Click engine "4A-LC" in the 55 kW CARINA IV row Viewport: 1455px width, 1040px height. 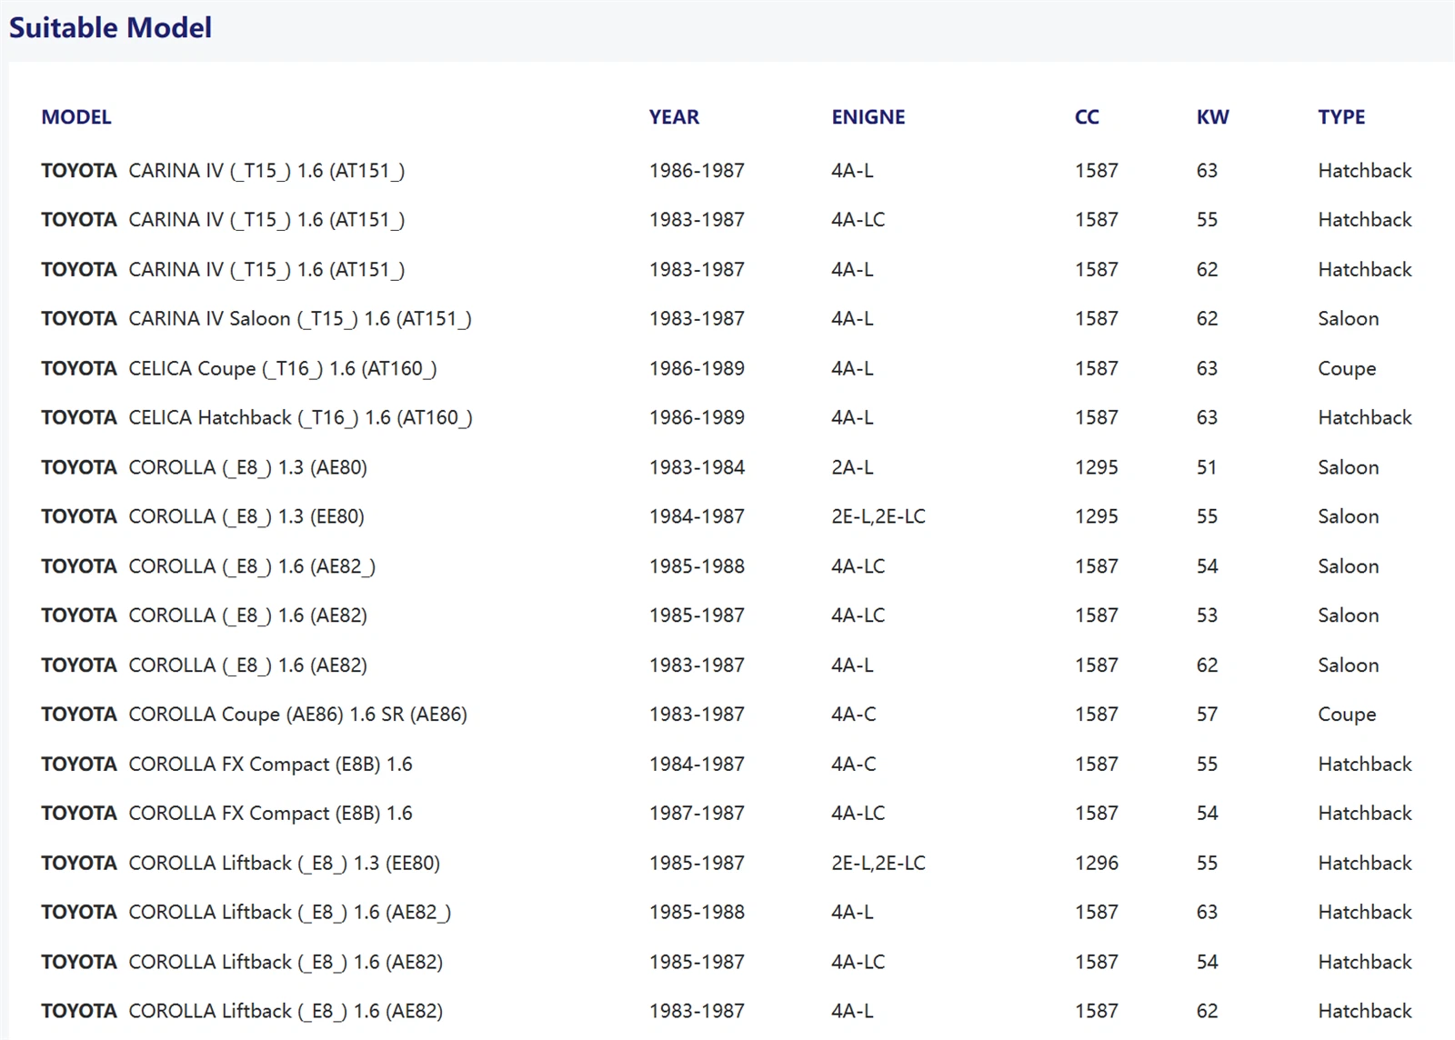[x=858, y=220]
